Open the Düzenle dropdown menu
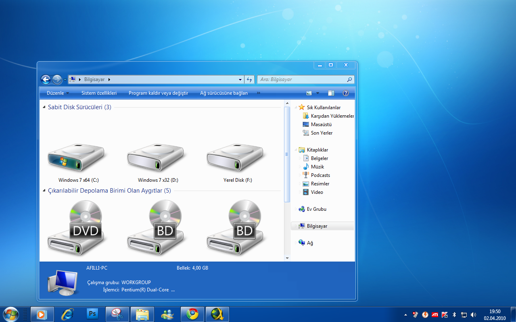Viewport: 516px width, 322px height. (x=58, y=93)
